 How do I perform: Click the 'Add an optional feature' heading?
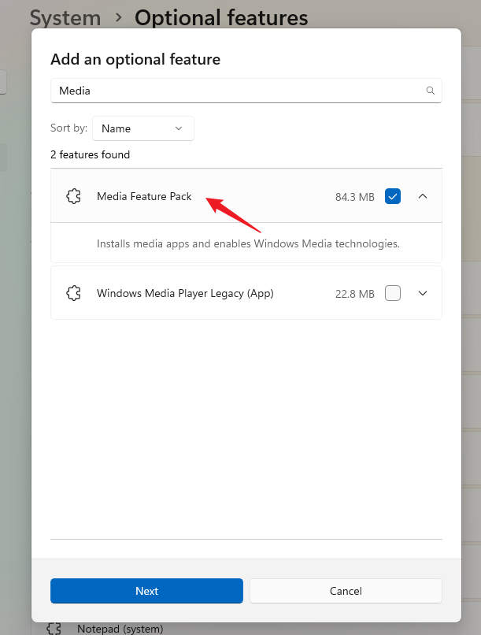click(x=135, y=60)
